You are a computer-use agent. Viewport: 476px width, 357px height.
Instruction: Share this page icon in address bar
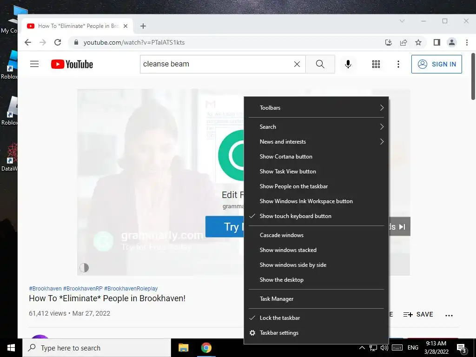(x=403, y=42)
